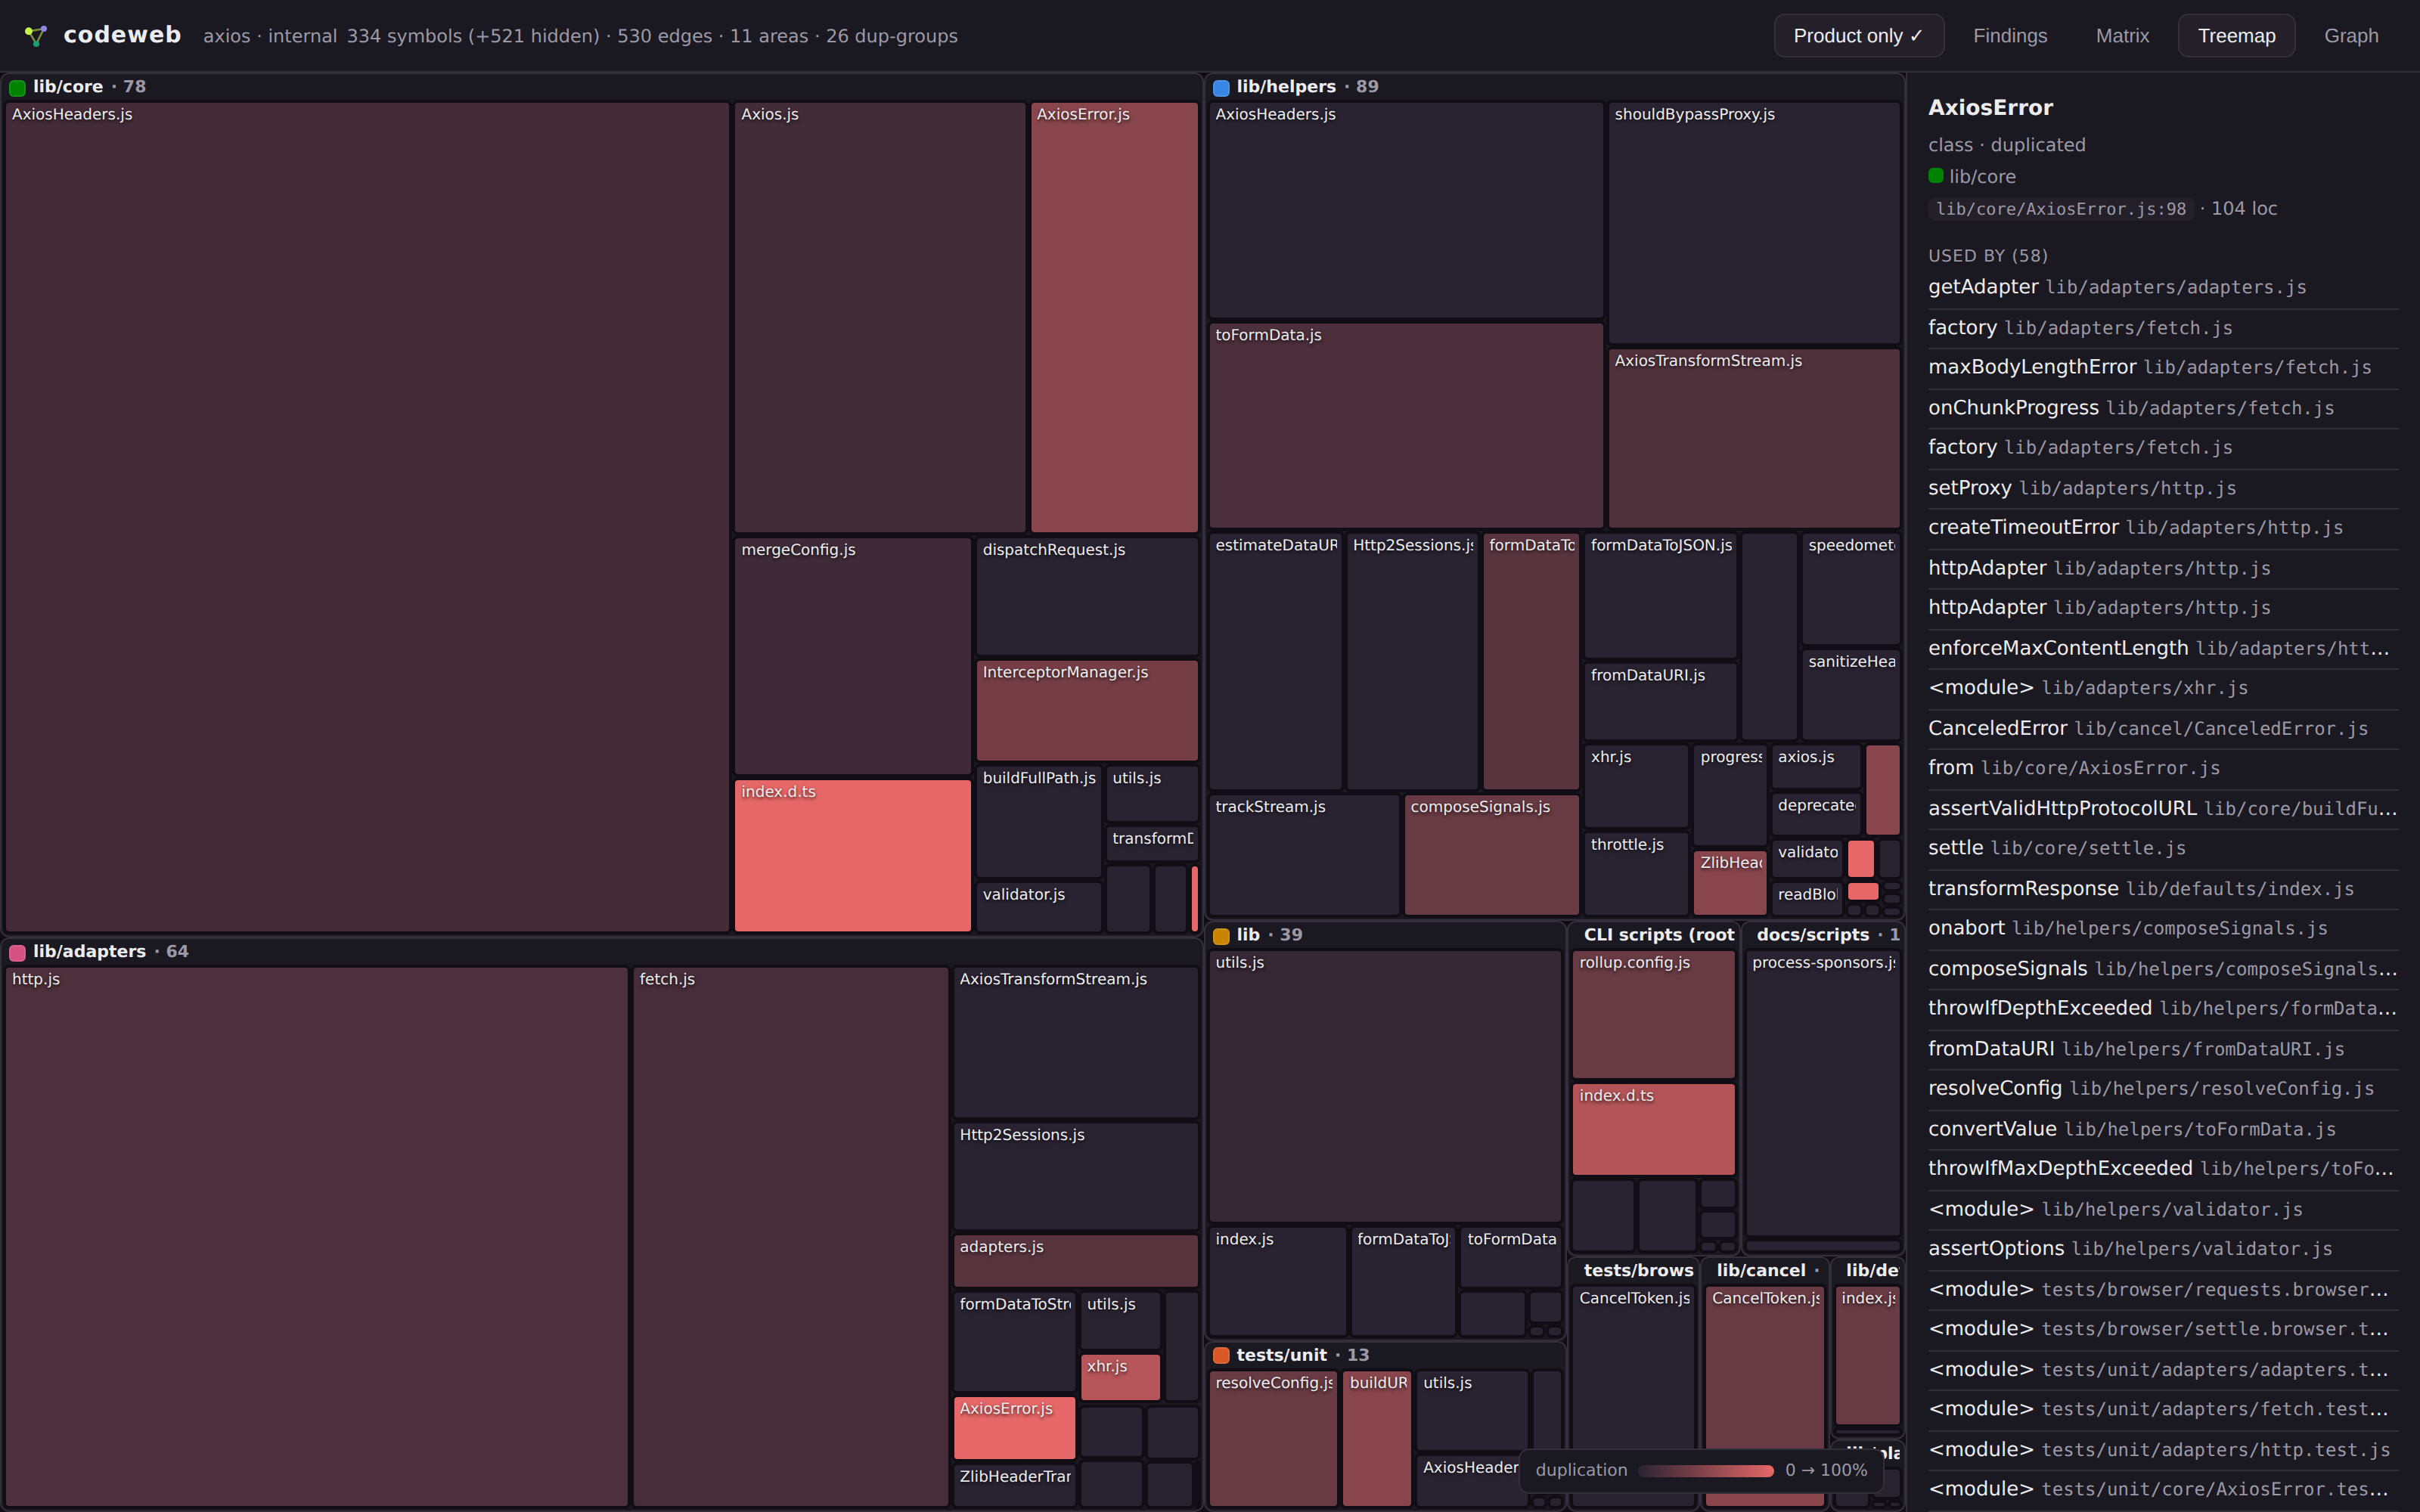Open setProxy usage in http.js
Viewport: 2420px width, 1512px height.
2163,488
